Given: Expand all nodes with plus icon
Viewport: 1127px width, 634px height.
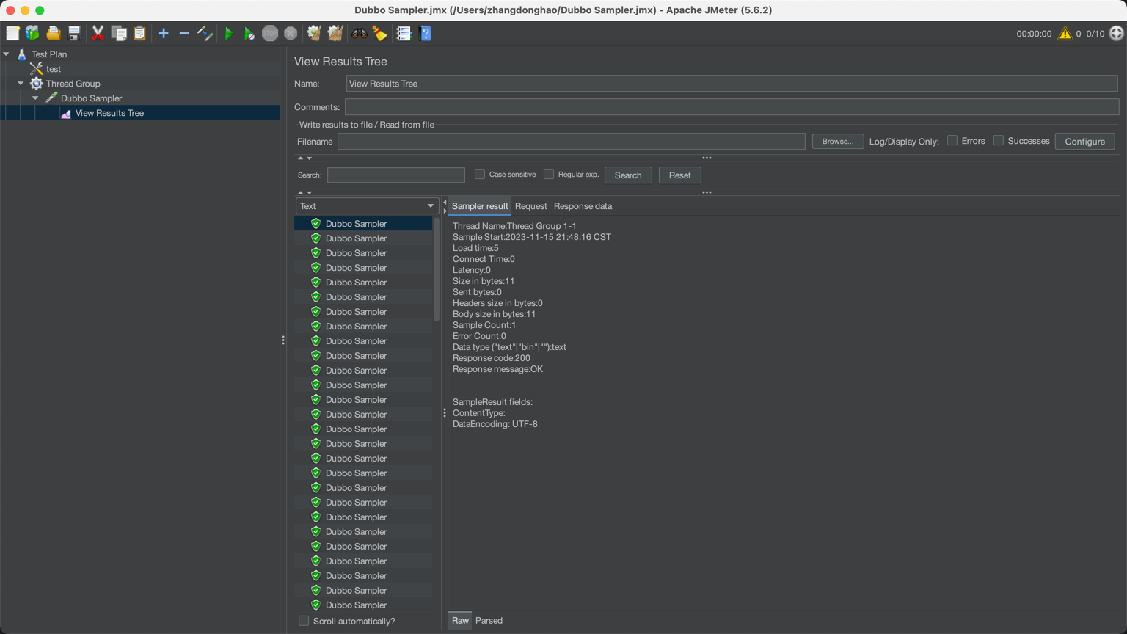Looking at the screenshot, I should (x=164, y=33).
